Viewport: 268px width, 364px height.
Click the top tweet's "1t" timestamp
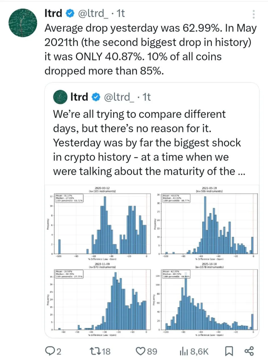pyautogui.click(x=121, y=13)
